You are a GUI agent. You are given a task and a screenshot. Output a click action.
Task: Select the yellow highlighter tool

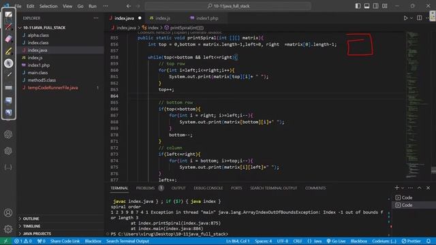(x=8, y=51)
